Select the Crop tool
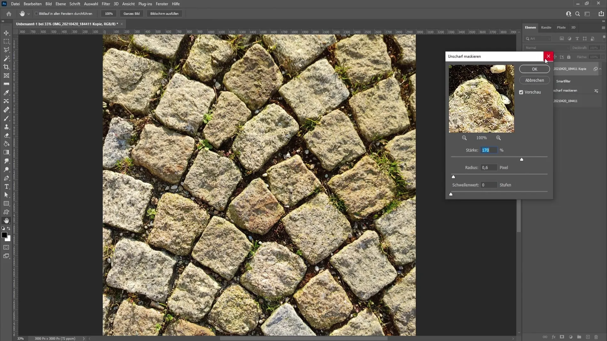The image size is (607, 341). point(6,67)
